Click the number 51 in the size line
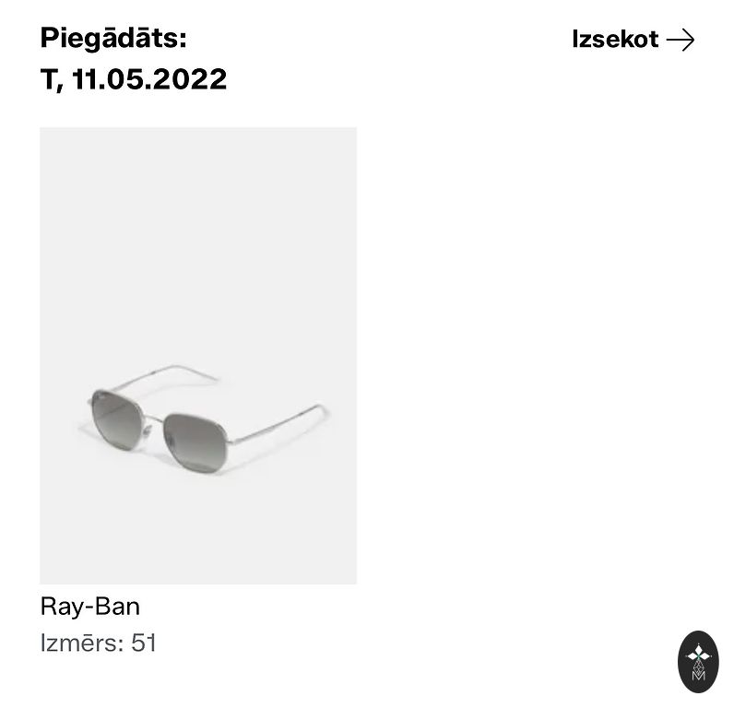Screen dimensions: 734x708 (144, 643)
